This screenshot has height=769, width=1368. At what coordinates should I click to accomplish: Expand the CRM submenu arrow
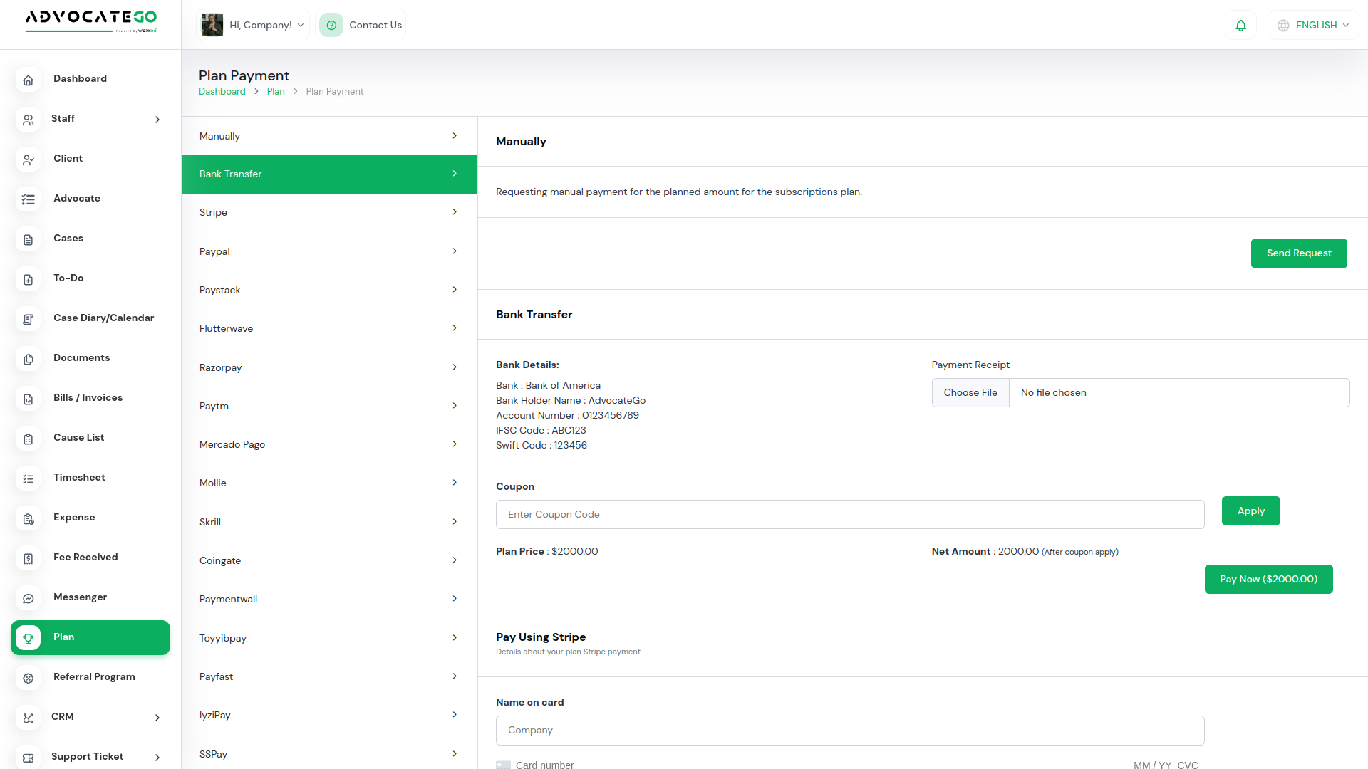point(157,718)
